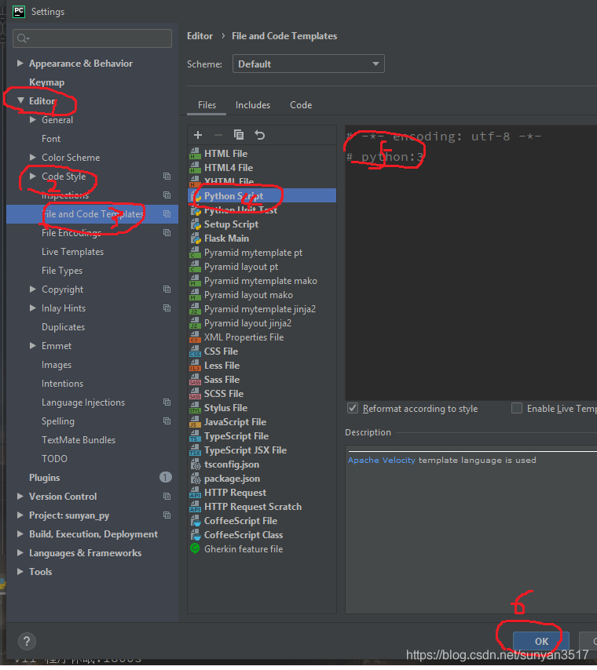Click the HTML File template icon

(195, 154)
